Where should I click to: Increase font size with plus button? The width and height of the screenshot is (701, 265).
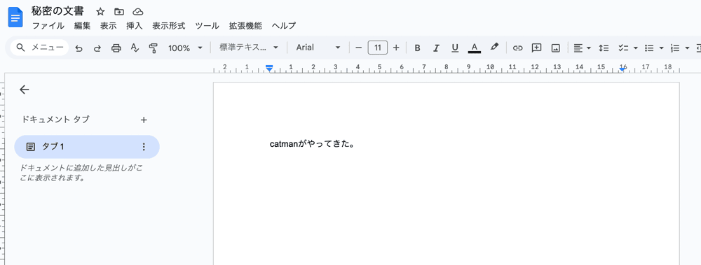pyautogui.click(x=395, y=48)
